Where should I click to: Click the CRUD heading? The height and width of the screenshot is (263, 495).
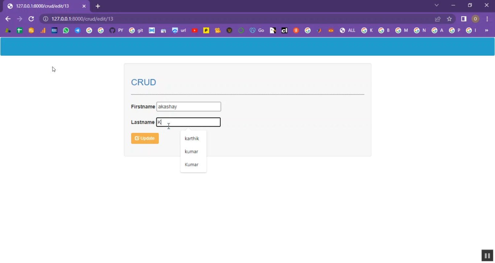pos(144,82)
